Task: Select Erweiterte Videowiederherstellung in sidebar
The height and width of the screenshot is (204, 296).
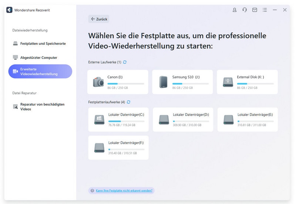Action: [x=40, y=71]
